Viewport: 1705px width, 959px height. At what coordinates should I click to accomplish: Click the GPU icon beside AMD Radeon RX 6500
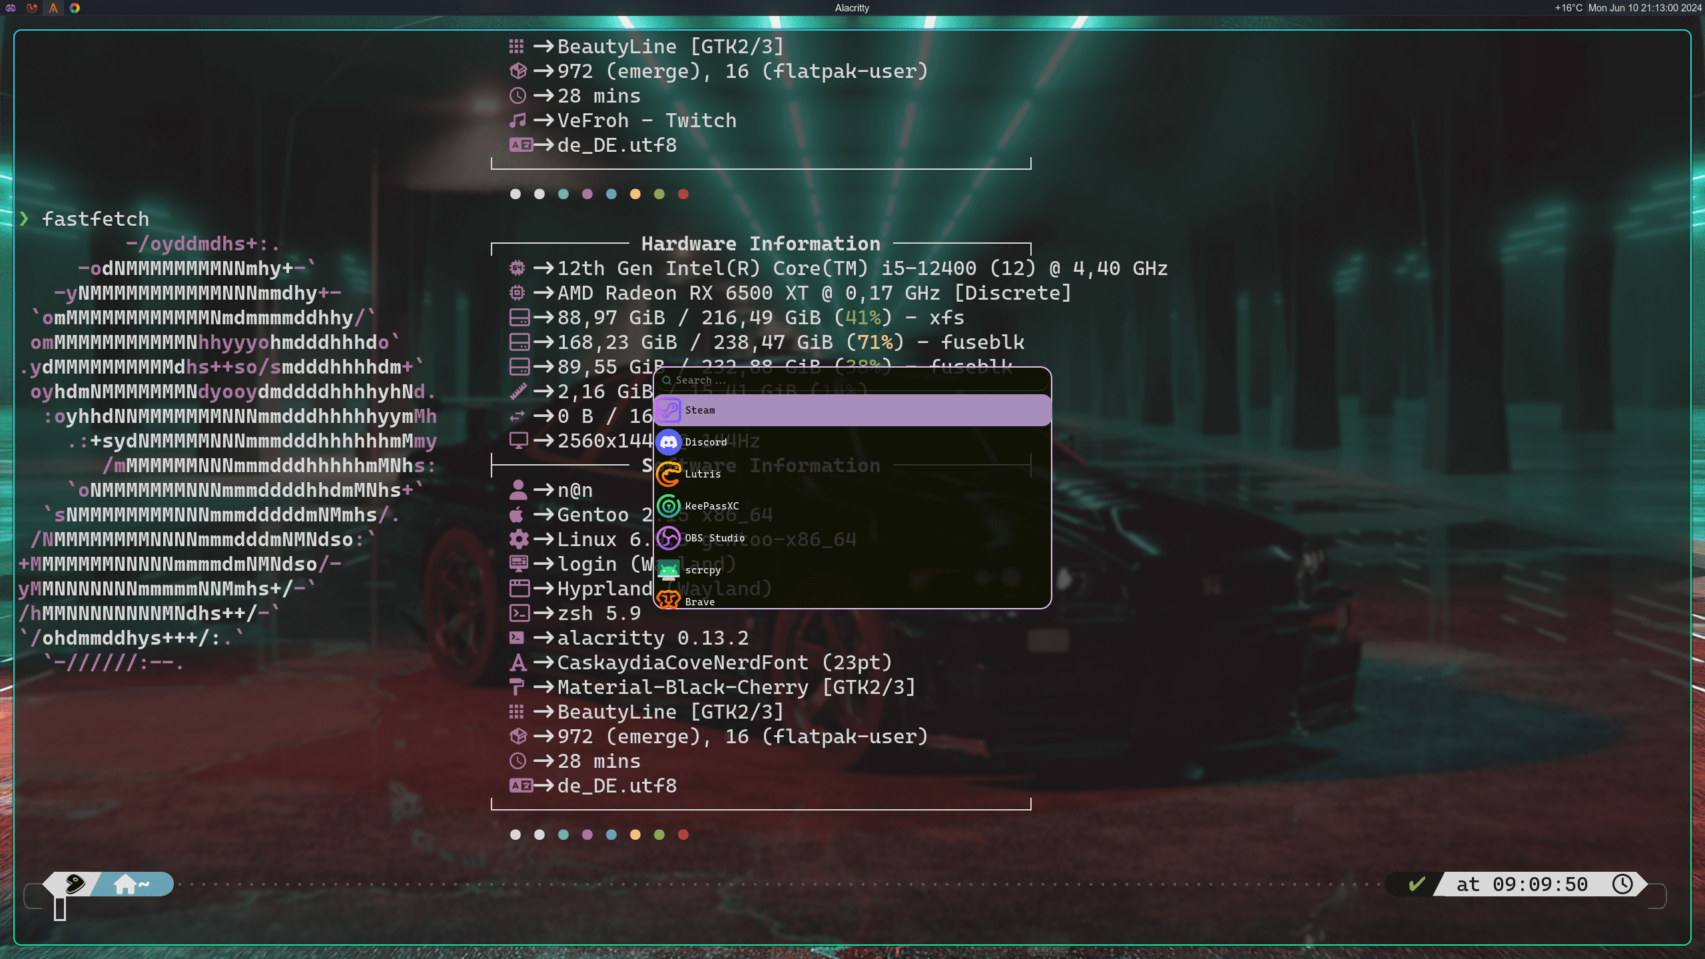tap(517, 293)
